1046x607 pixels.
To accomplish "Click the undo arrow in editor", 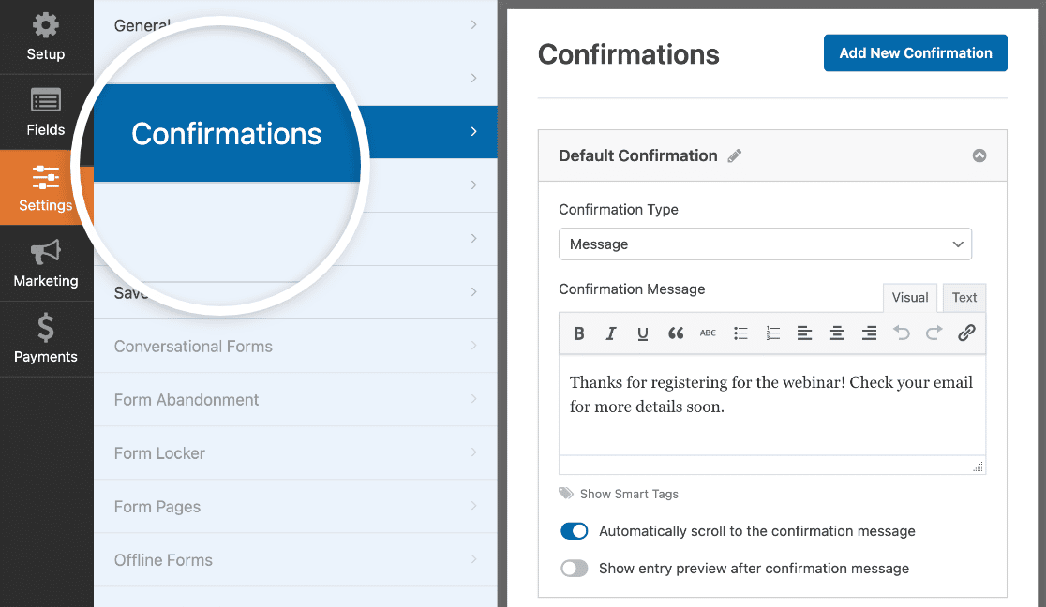I will 902,333.
